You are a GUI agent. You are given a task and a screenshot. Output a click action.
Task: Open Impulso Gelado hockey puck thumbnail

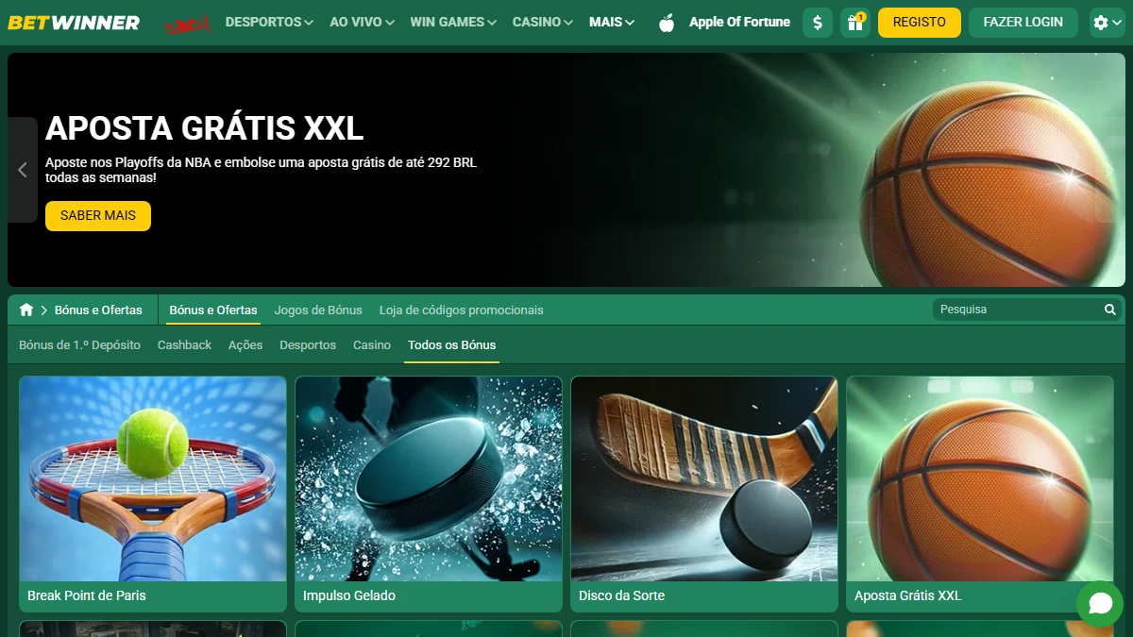(x=429, y=478)
